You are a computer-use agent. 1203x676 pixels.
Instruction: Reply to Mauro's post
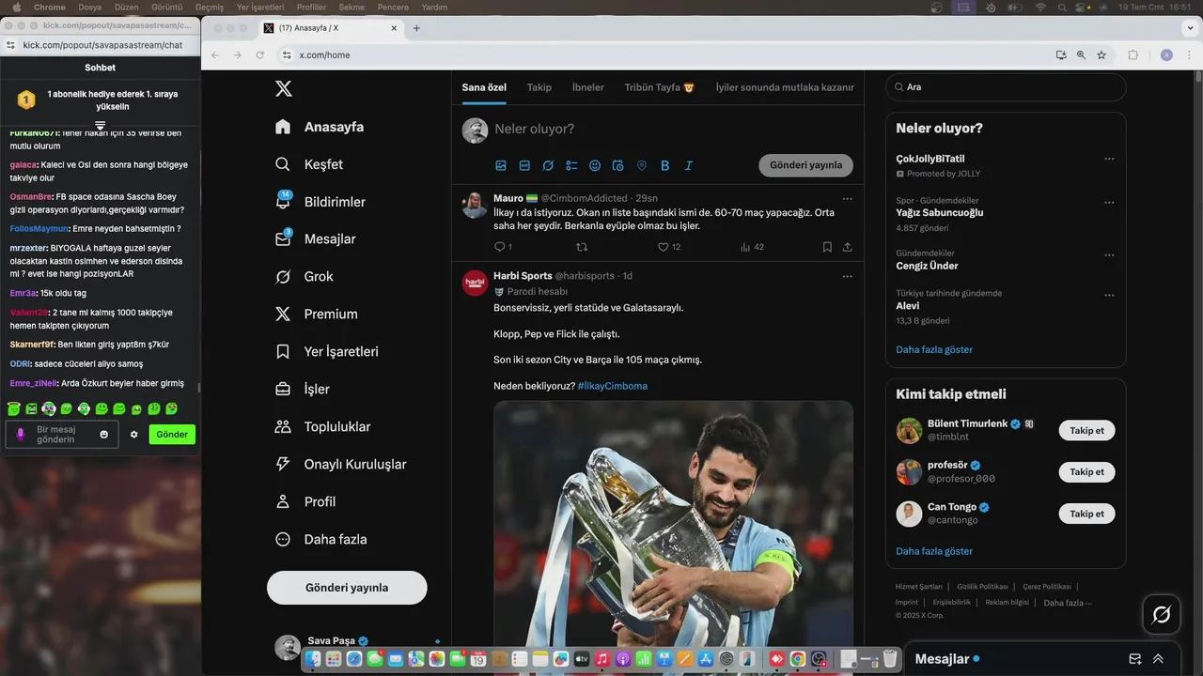(x=501, y=247)
